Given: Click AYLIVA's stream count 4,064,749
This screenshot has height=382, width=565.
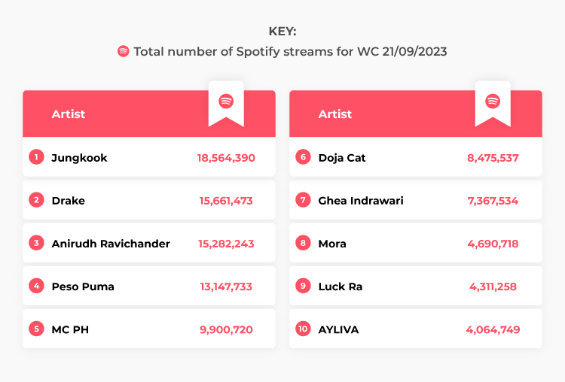Looking at the screenshot, I should (x=493, y=329).
